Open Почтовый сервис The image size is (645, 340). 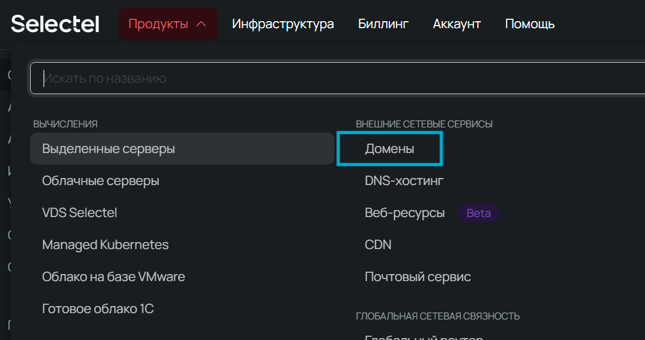click(x=418, y=277)
